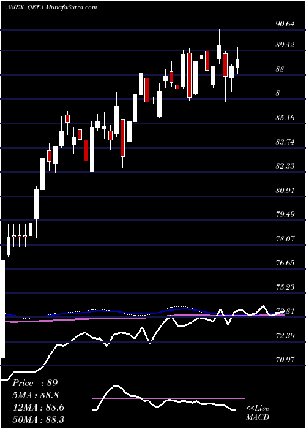The height and width of the screenshot is (429, 306).
Task: Click the 72.39 price axis label
Action: coord(285,336)
